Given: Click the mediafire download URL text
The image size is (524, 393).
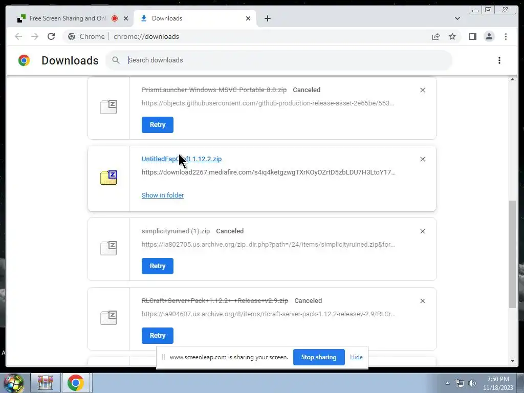Looking at the screenshot, I should click(x=268, y=172).
